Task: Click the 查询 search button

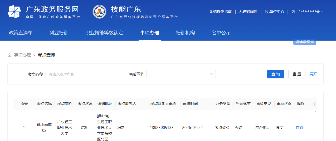Action: point(276,74)
